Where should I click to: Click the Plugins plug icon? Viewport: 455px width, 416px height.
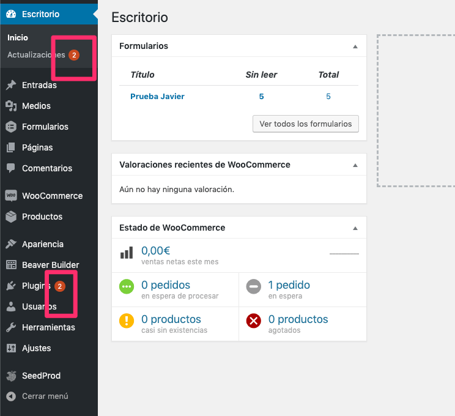click(11, 286)
